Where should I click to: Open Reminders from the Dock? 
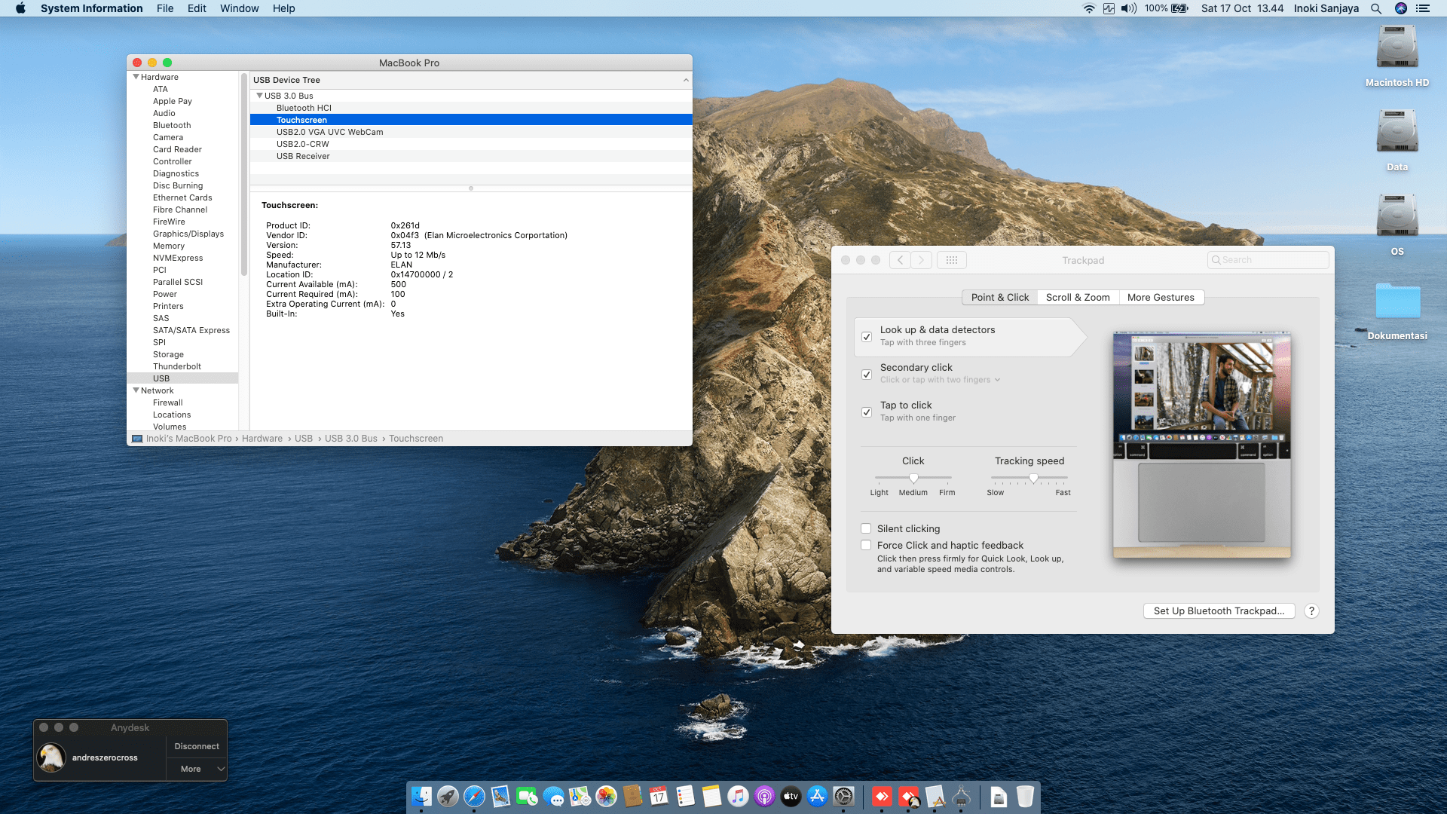pos(685,796)
